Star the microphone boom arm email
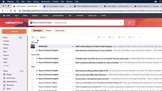 click(73, 79)
